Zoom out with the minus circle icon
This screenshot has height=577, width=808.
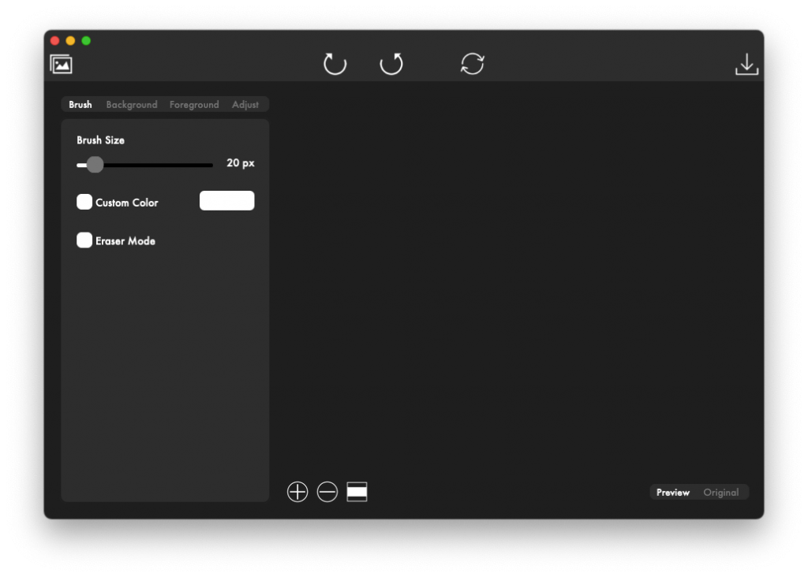327,492
